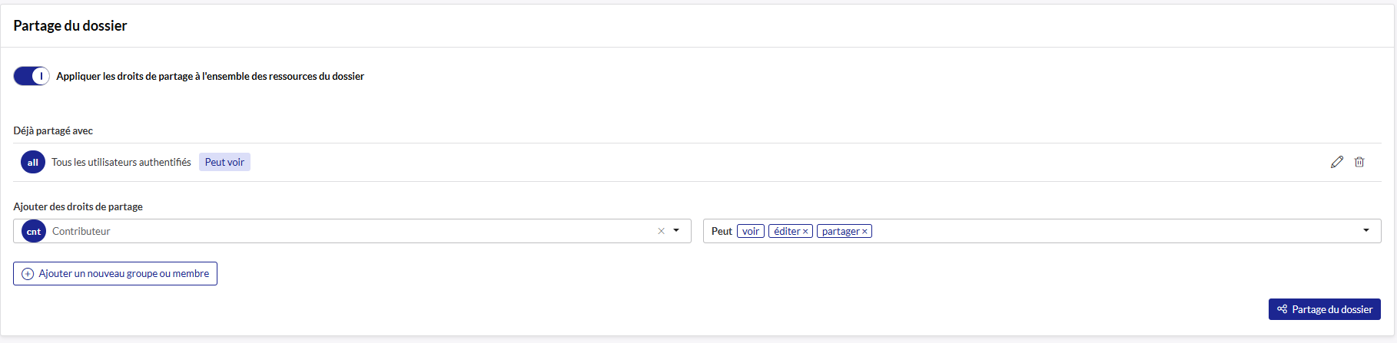Image resolution: width=1397 pixels, height=343 pixels.
Task: Clear the Contributeur selection with the x
Action: [x=661, y=231]
